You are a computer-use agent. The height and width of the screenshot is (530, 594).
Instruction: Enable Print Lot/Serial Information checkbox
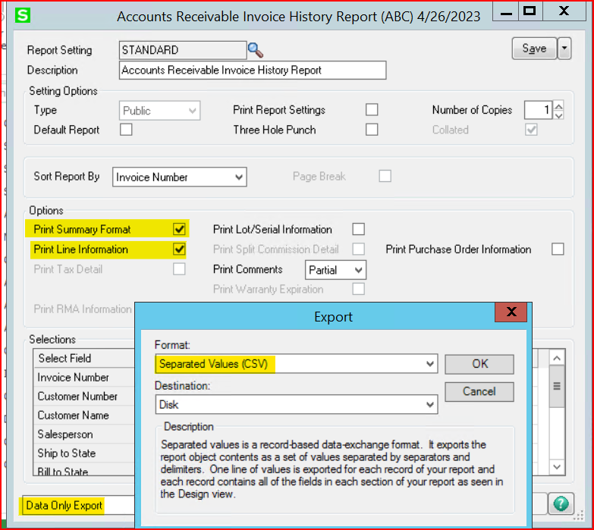click(x=359, y=229)
